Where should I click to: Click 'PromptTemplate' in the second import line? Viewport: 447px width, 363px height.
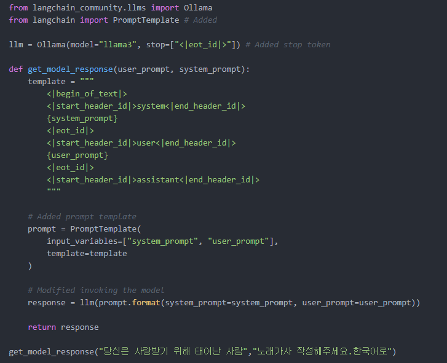pyautogui.click(x=146, y=20)
